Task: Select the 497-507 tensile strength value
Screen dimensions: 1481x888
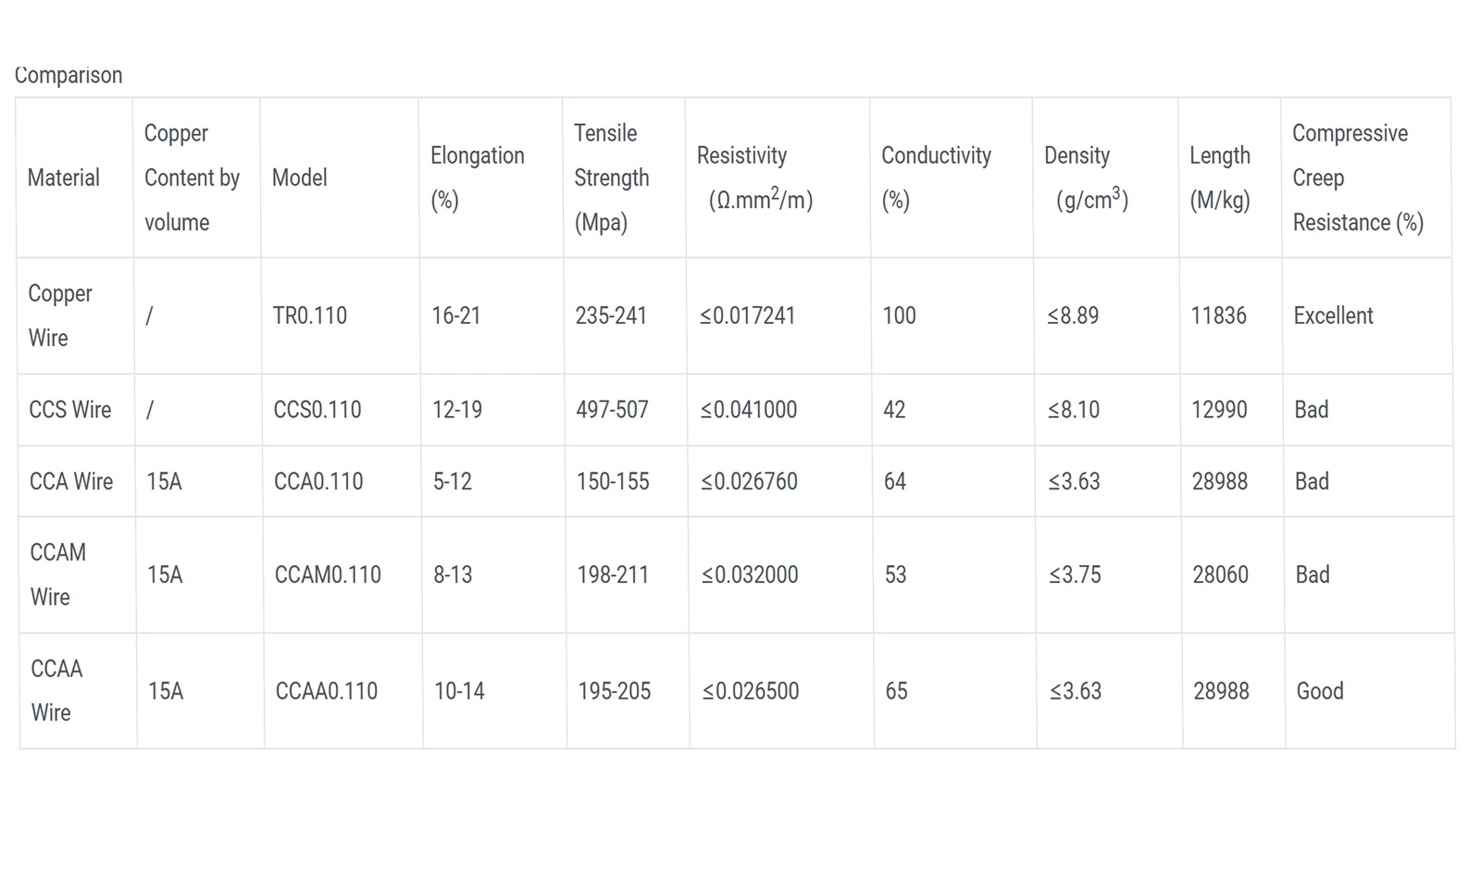Action: coord(613,410)
